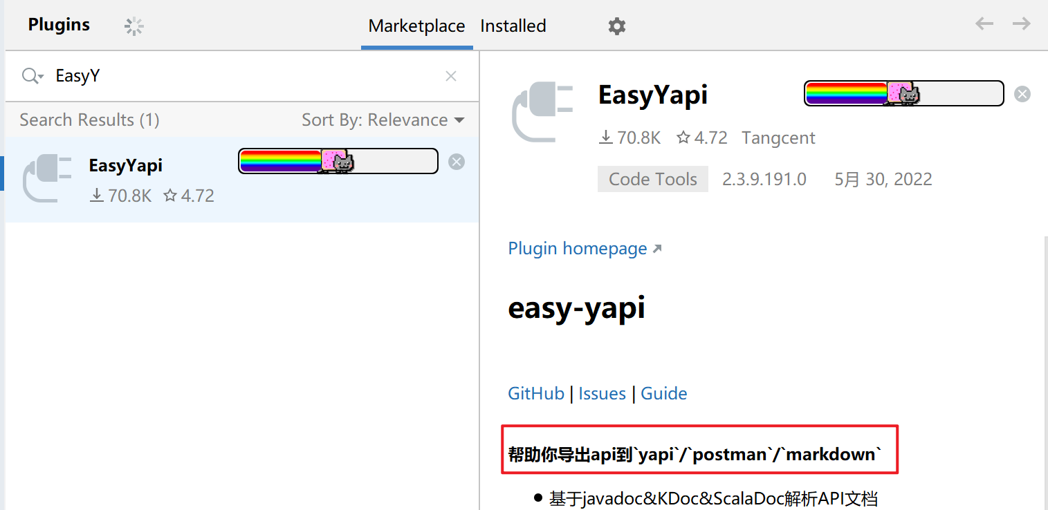Viewport: 1048px width, 510px height.
Task: Go forward with the right arrow
Action: coord(1022,24)
